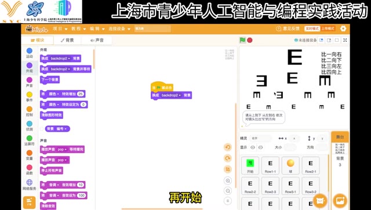Click the green flag run button
The height and width of the screenshot is (210, 371).
pos(242,40)
